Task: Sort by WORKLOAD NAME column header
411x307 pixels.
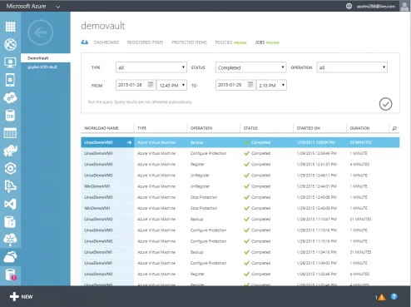Action: tap(102, 128)
